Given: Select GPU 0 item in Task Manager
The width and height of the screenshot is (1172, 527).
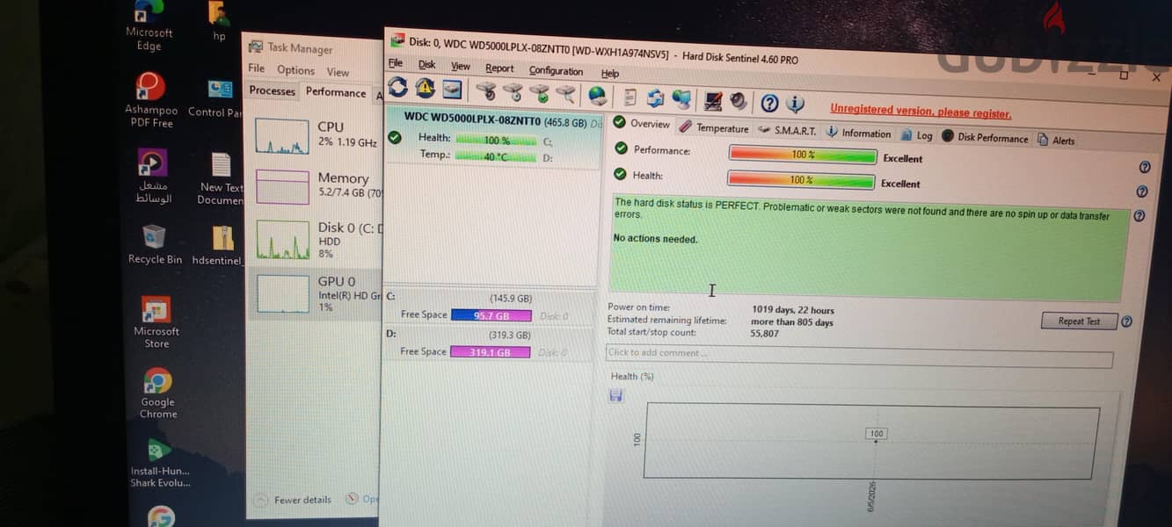Looking at the screenshot, I should tap(315, 293).
